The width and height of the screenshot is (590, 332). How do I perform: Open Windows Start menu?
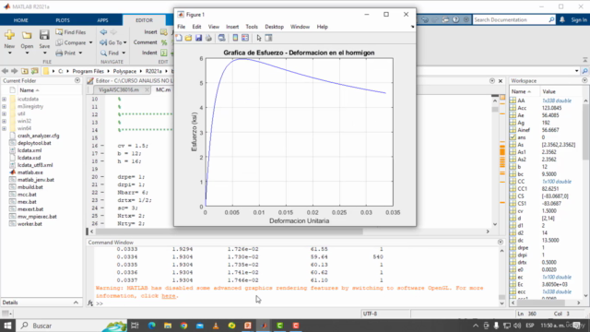(x=7, y=326)
